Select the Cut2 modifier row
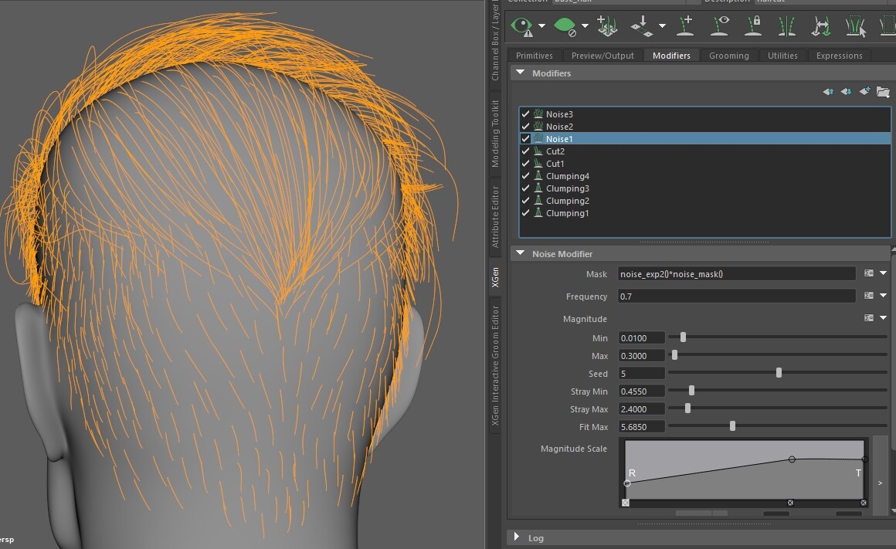The height and width of the screenshot is (549, 896). (705, 151)
